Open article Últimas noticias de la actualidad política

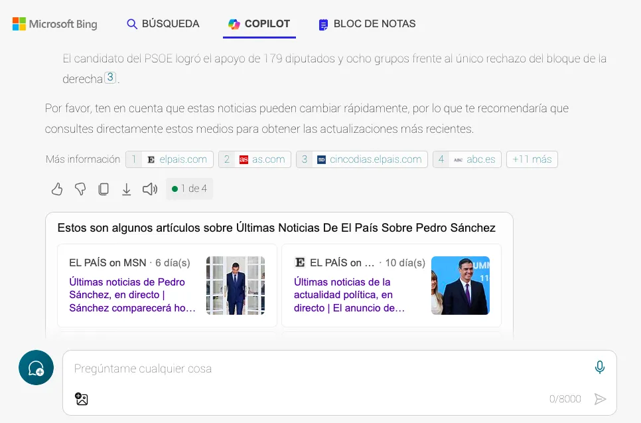point(349,295)
